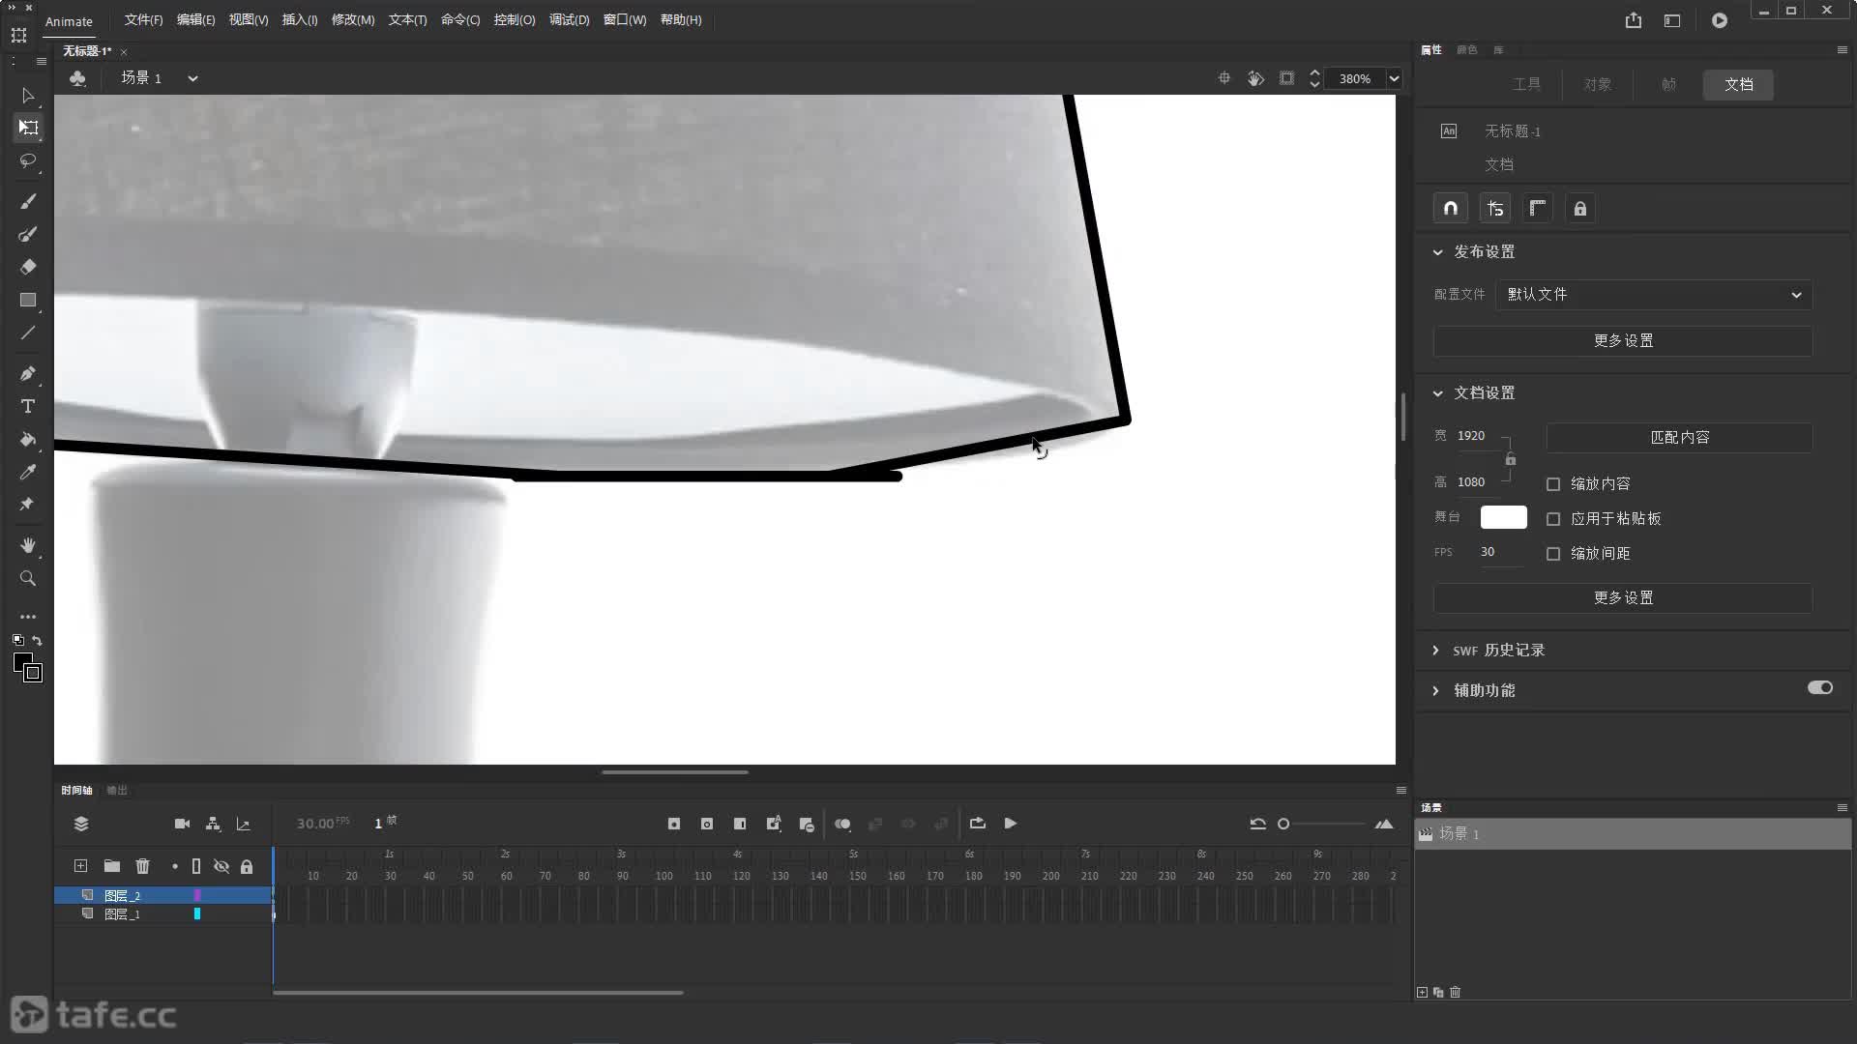
Task: Enable the 应用于粘贴板 checkbox
Action: [x=1553, y=519]
